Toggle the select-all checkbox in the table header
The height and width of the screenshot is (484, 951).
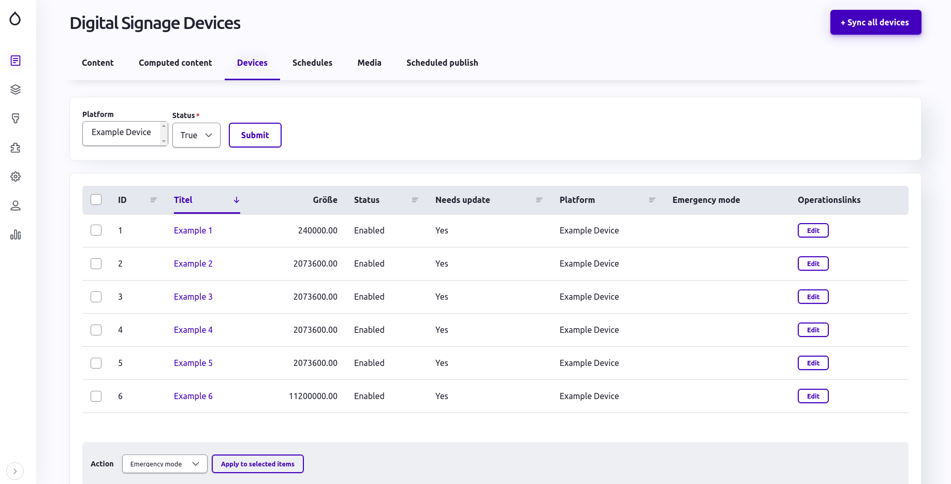96,200
